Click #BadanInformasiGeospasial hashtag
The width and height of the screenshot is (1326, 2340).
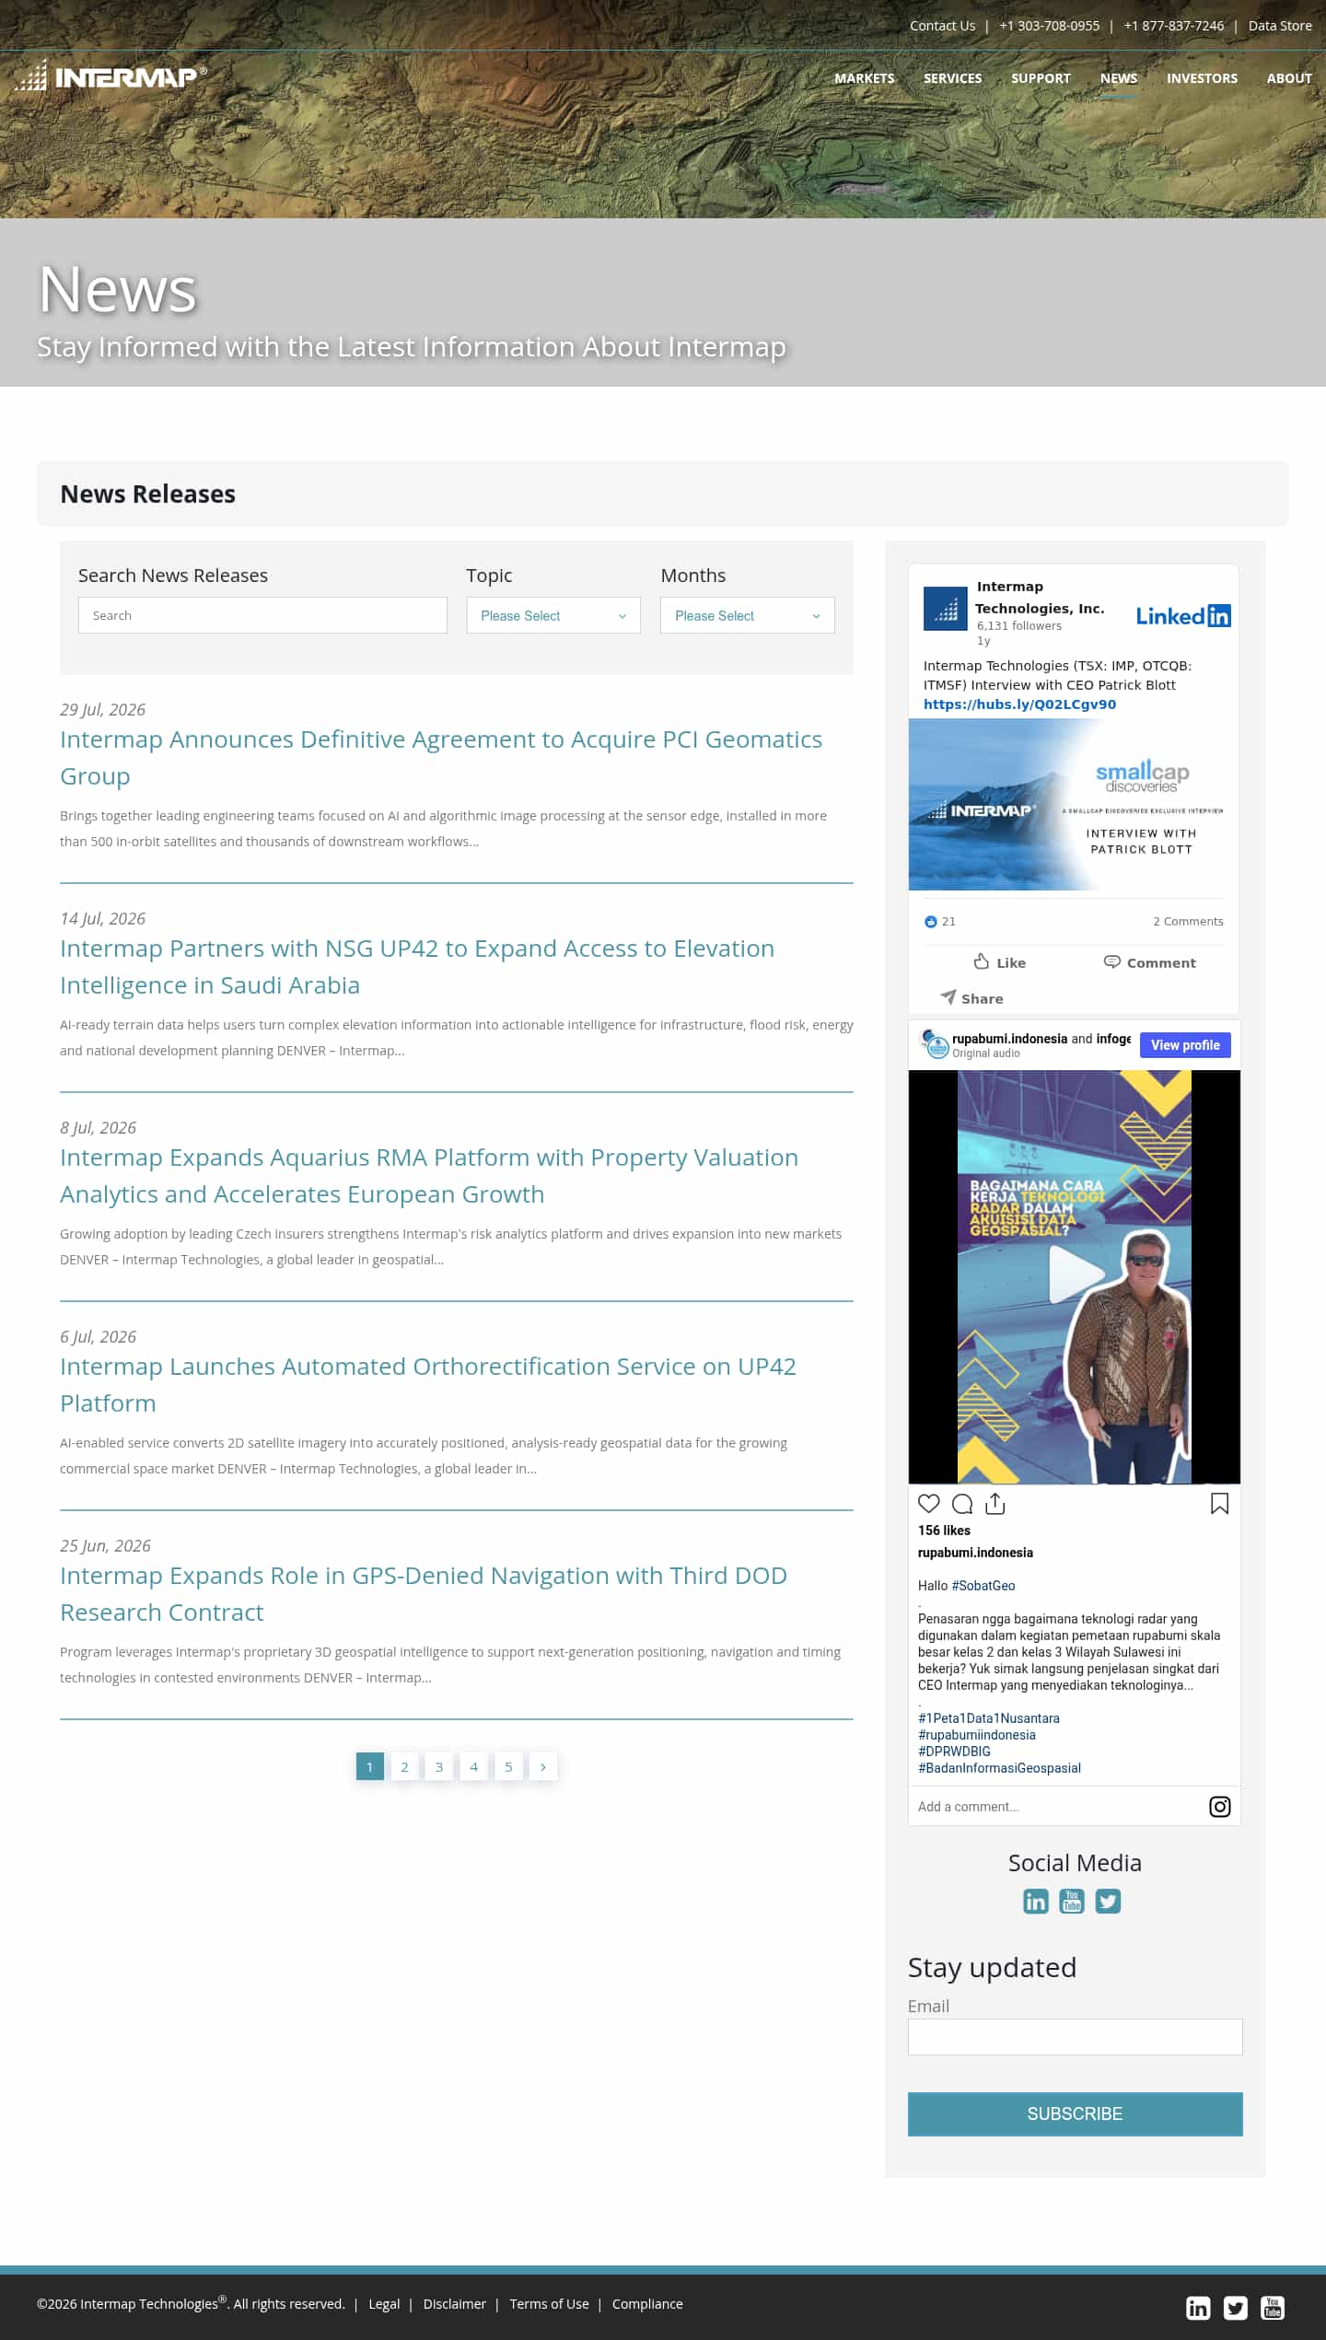999,1768
